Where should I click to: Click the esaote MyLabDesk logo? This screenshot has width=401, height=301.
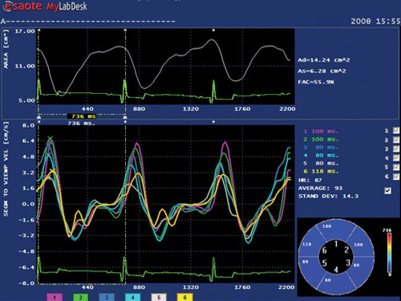coord(45,6)
